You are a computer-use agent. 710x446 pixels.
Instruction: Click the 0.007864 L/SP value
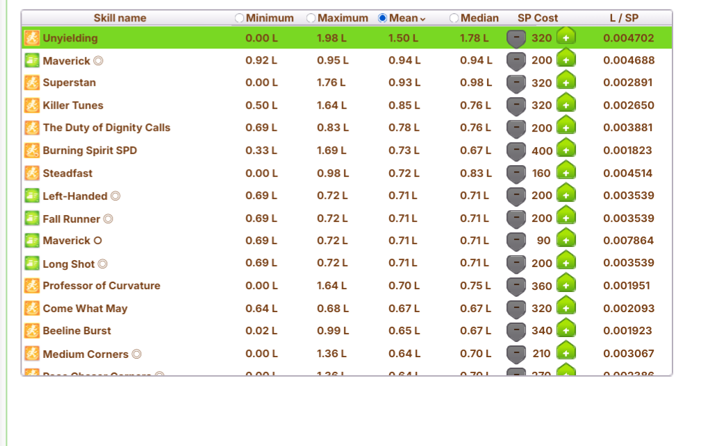tap(629, 241)
